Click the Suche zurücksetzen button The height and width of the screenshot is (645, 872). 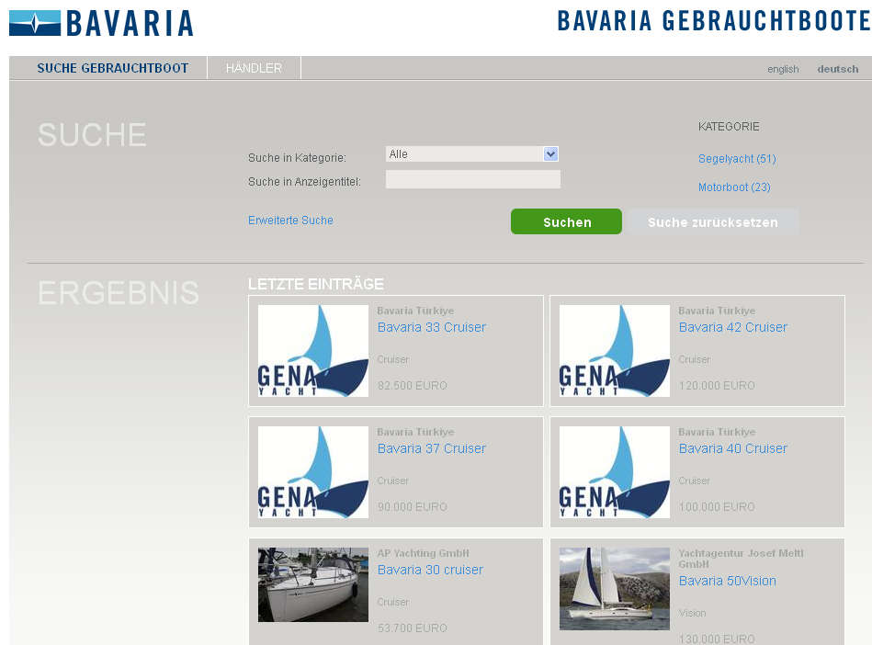point(713,221)
